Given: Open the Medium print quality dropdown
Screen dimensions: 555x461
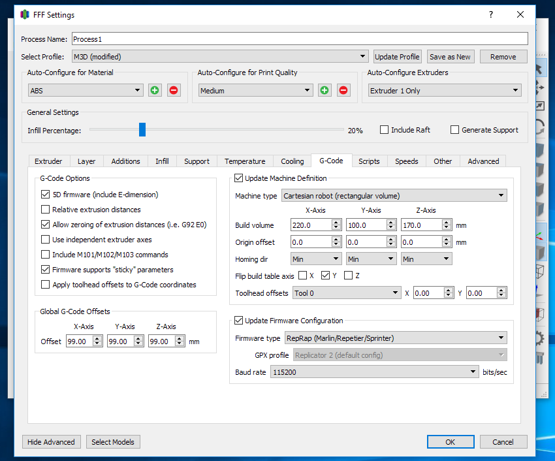Looking at the screenshot, I should click(x=255, y=91).
